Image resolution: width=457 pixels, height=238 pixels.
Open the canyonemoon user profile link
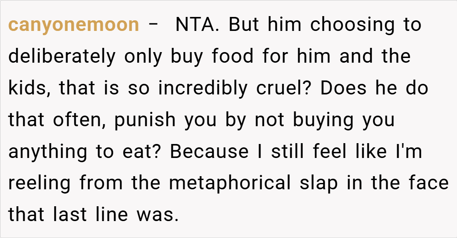(x=74, y=25)
